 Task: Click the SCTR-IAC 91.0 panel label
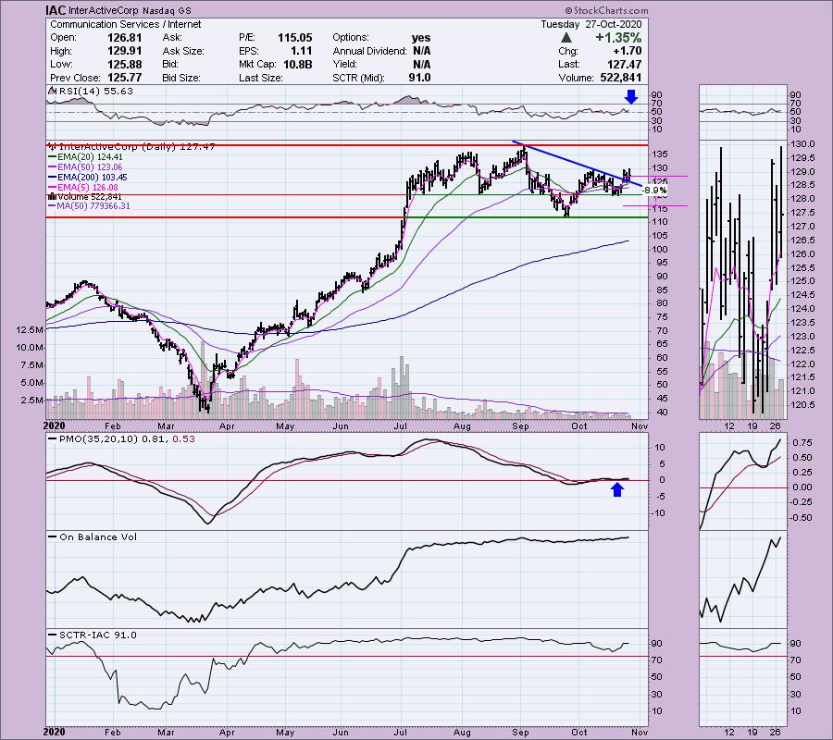tap(98, 635)
